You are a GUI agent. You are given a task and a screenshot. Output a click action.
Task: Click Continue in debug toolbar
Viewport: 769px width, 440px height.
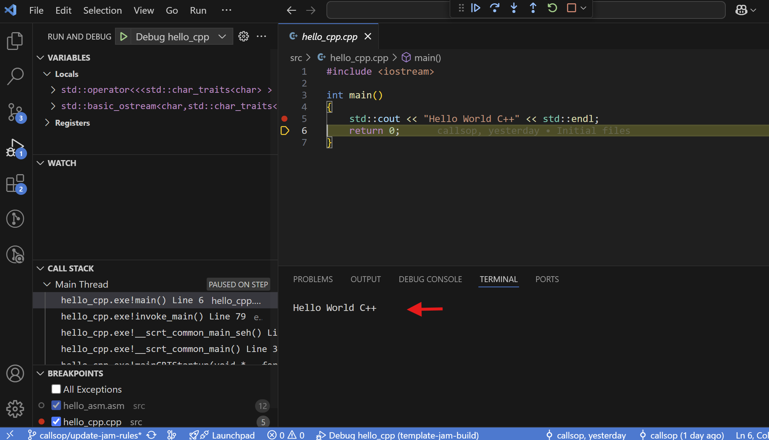(x=475, y=8)
